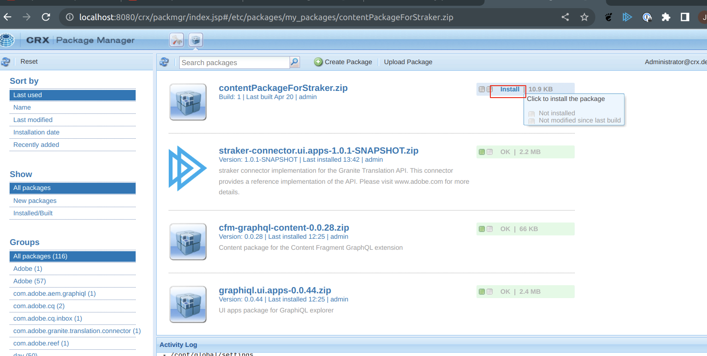Click green status indicator on cfm-graphql-content row

coord(482,229)
